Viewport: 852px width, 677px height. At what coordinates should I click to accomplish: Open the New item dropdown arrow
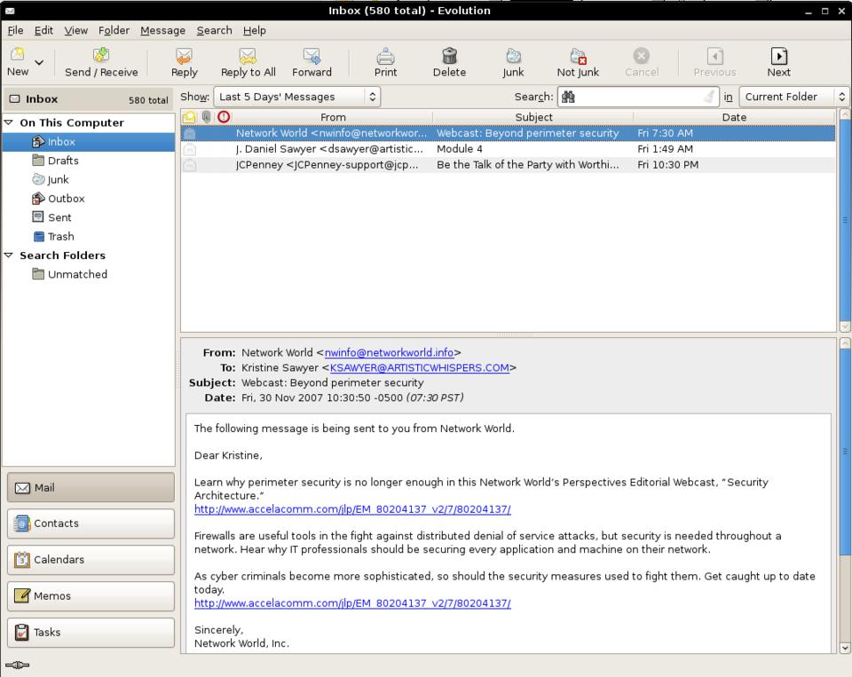[x=38, y=62]
